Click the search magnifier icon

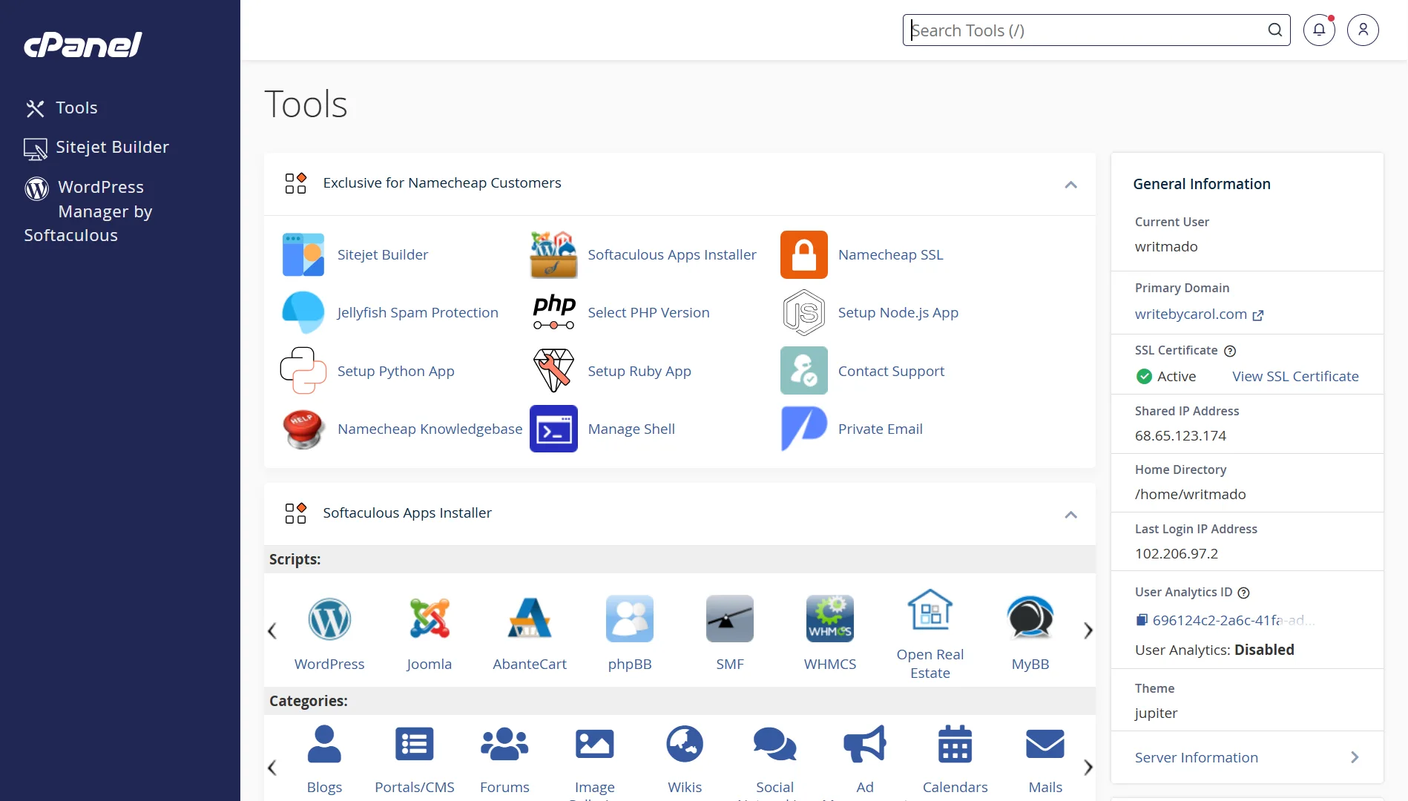click(x=1274, y=30)
